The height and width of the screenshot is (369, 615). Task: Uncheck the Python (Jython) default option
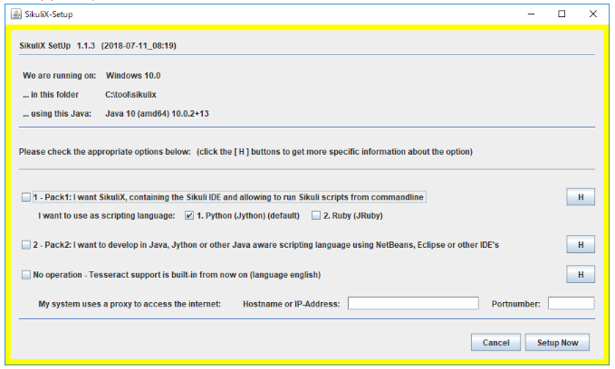click(189, 216)
